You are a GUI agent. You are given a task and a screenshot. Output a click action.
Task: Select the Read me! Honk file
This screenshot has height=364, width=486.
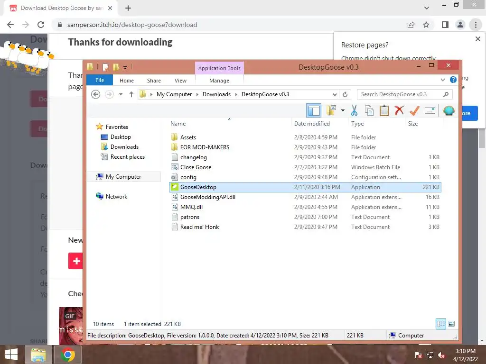[305, 227]
